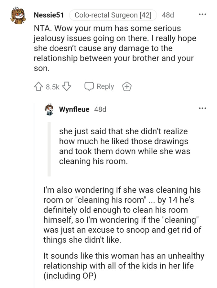Open the overflow menu on Wynfleue's comment
Screen dimensions: 217x288
[x=203, y=108]
